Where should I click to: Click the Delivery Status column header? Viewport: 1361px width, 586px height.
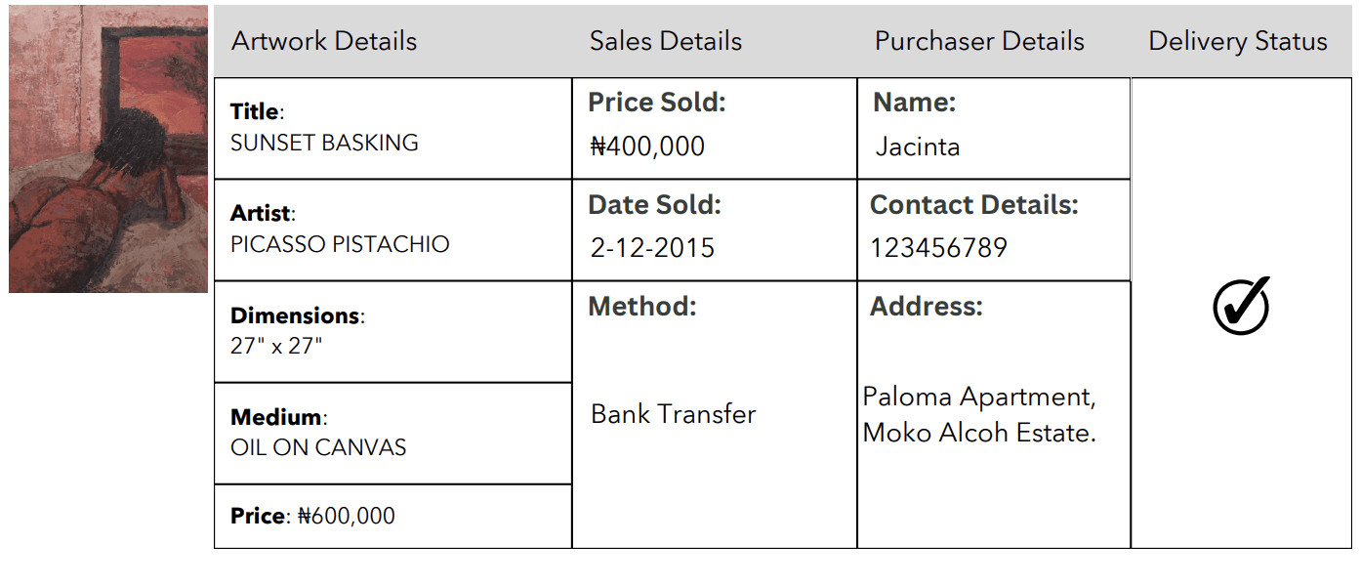(1238, 41)
